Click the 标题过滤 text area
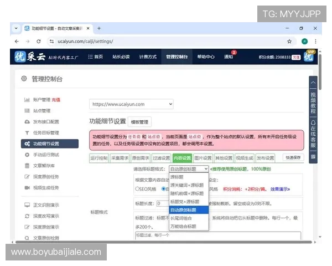Image resolution: width=332 pixels, height=266 pixels. coord(218,236)
